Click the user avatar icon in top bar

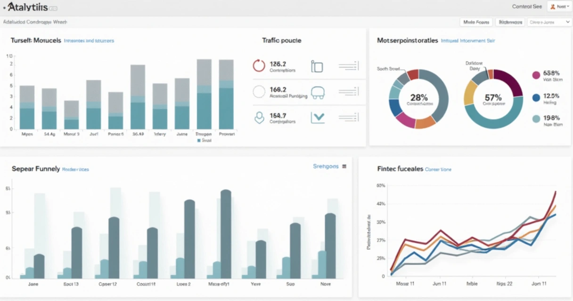tap(552, 7)
